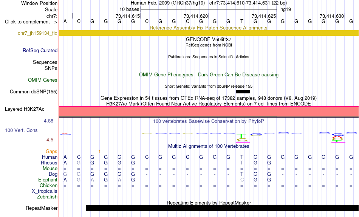Open the 'H3K27Ac Mark' ENCODE title

point(208,104)
